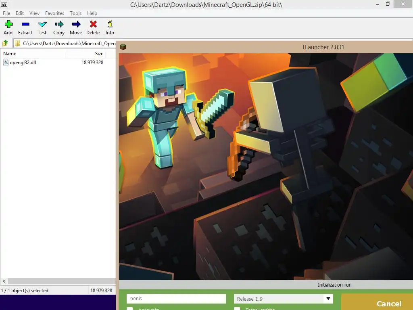Click the red Delete icon
Screen dimensions: 413x310
pos(93,24)
